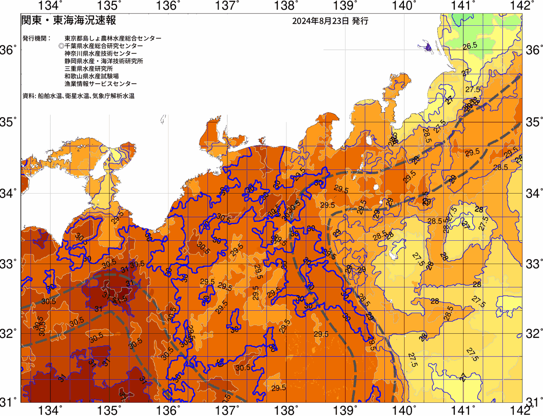Select the 140° label on the bottom axis

click(x=404, y=410)
